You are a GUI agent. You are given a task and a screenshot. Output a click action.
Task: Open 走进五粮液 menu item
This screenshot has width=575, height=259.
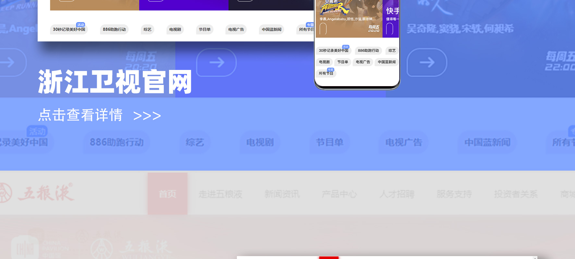(220, 194)
